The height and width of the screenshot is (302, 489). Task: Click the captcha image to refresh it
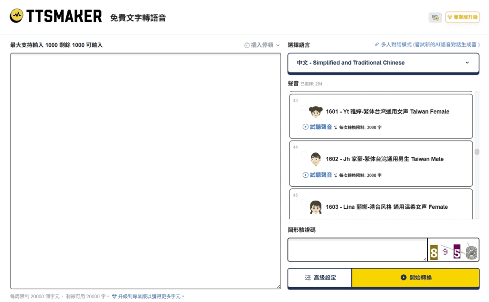453,250
